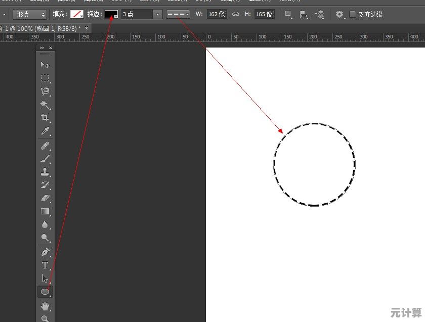The image size is (425, 322).
Task: Switch to the Horizontal Type tool
Action: [x=45, y=265]
